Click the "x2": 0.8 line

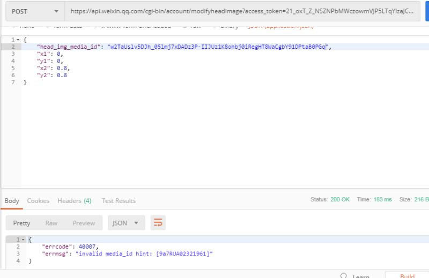pos(53,68)
